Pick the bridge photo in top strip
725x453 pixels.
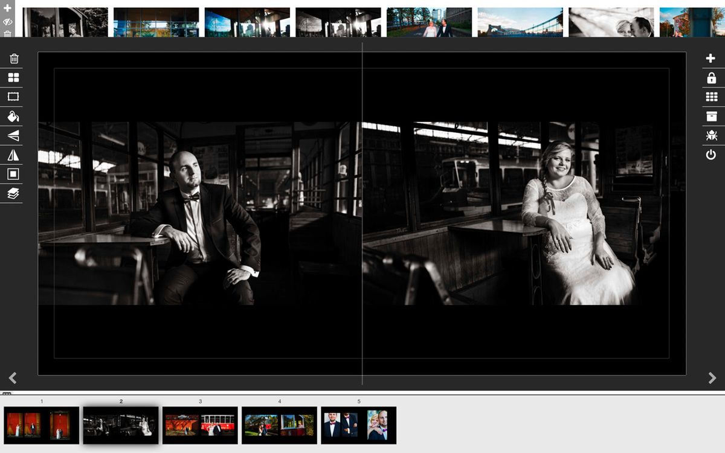(520, 22)
